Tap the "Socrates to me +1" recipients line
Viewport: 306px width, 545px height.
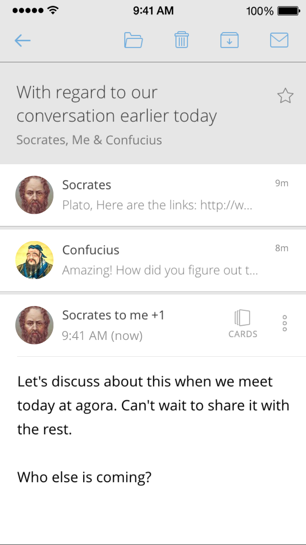coord(113,315)
